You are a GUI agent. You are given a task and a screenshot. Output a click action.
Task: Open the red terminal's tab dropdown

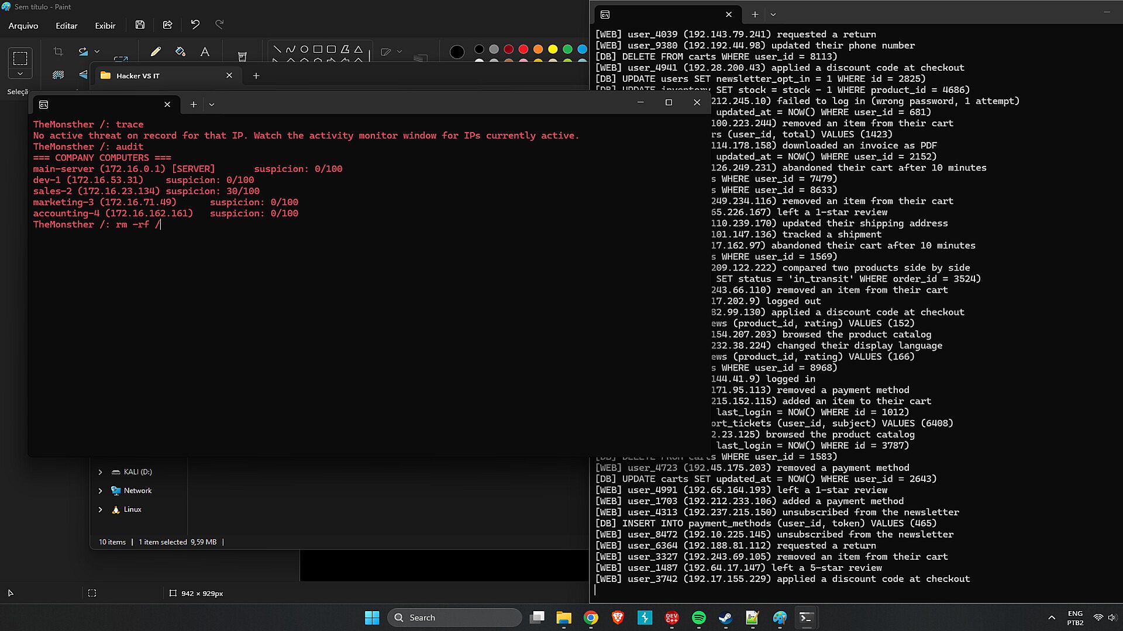pyautogui.click(x=212, y=105)
